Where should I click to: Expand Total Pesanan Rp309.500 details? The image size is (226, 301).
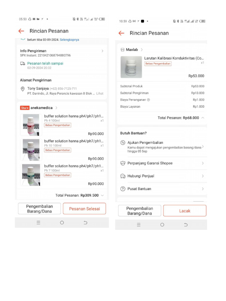[x=102, y=195]
